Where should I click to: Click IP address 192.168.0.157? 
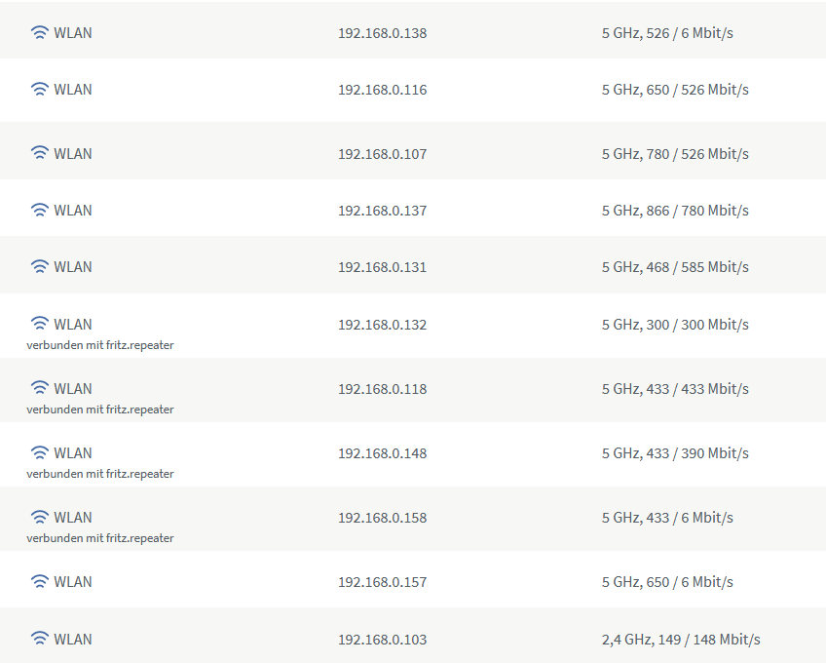pyautogui.click(x=382, y=582)
